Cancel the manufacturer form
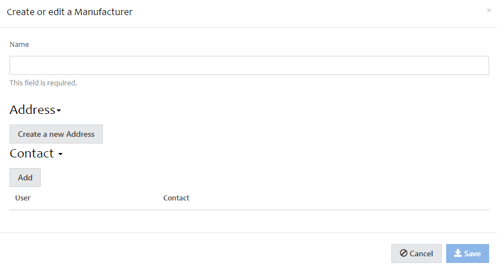This screenshot has width=497, height=268. 416,253
